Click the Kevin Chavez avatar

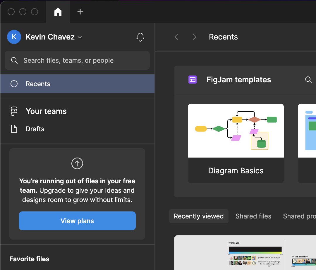click(14, 37)
